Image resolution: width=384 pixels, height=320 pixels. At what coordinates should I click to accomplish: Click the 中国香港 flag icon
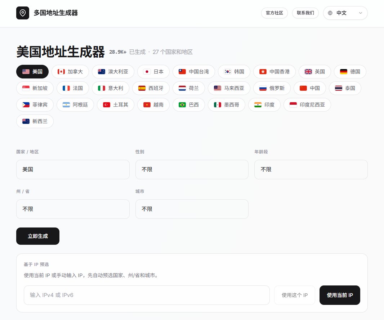(263, 72)
